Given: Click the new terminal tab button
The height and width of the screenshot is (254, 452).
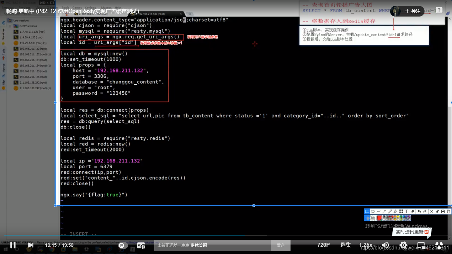Looking at the screenshot, I should pos(190,14).
